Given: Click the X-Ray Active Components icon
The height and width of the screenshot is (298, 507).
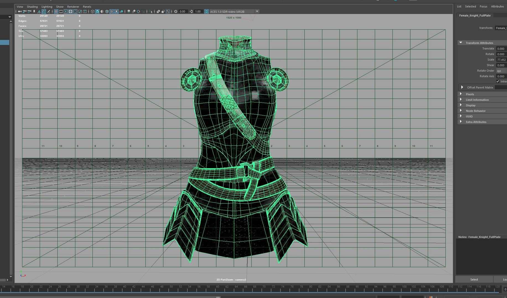Looking at the screenshot, I should point(163,11).
